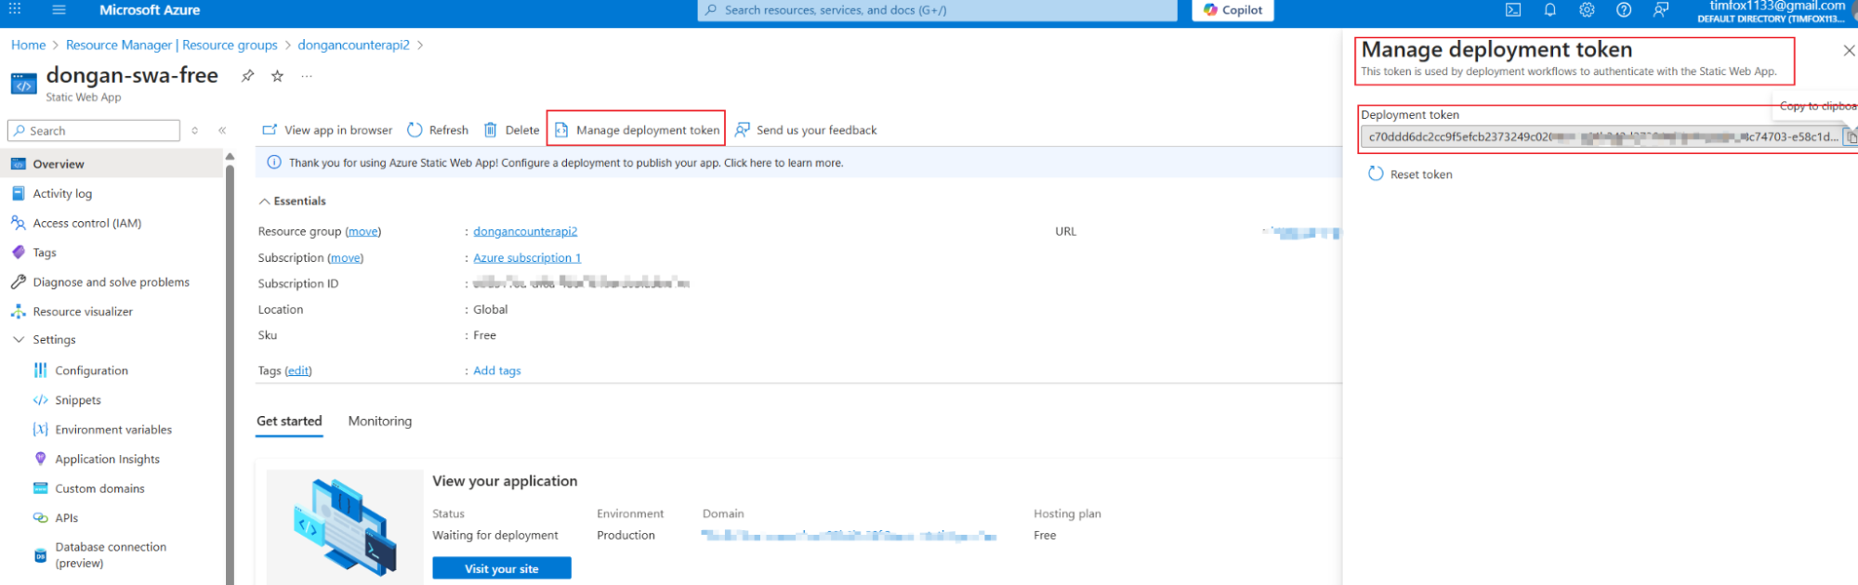The image size is (1858, 585).
Task: Click the Visit your site button
Action: (x=502, y=568)
